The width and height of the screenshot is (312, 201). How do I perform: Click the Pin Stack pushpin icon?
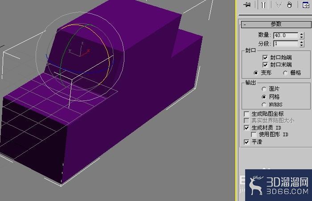(247, 4)
